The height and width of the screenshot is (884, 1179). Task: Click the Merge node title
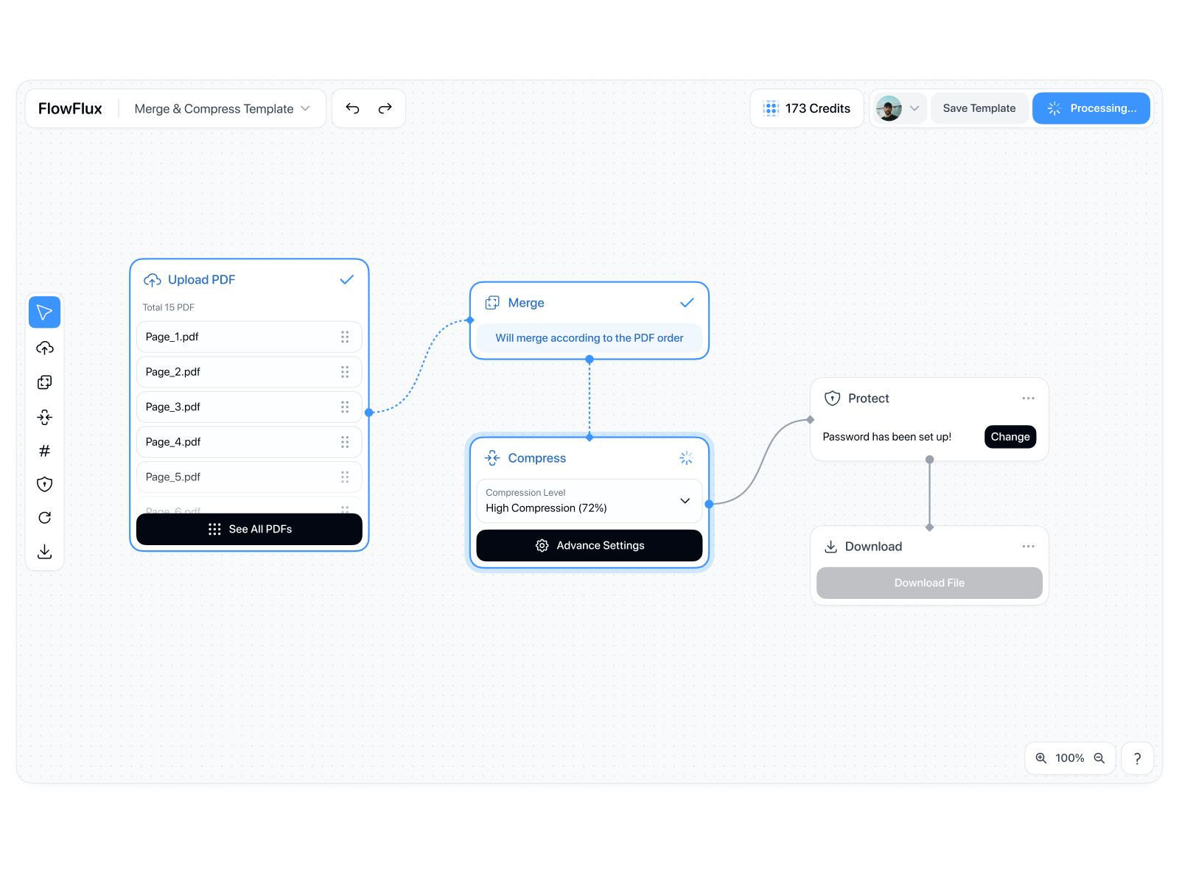pos(526,303)
